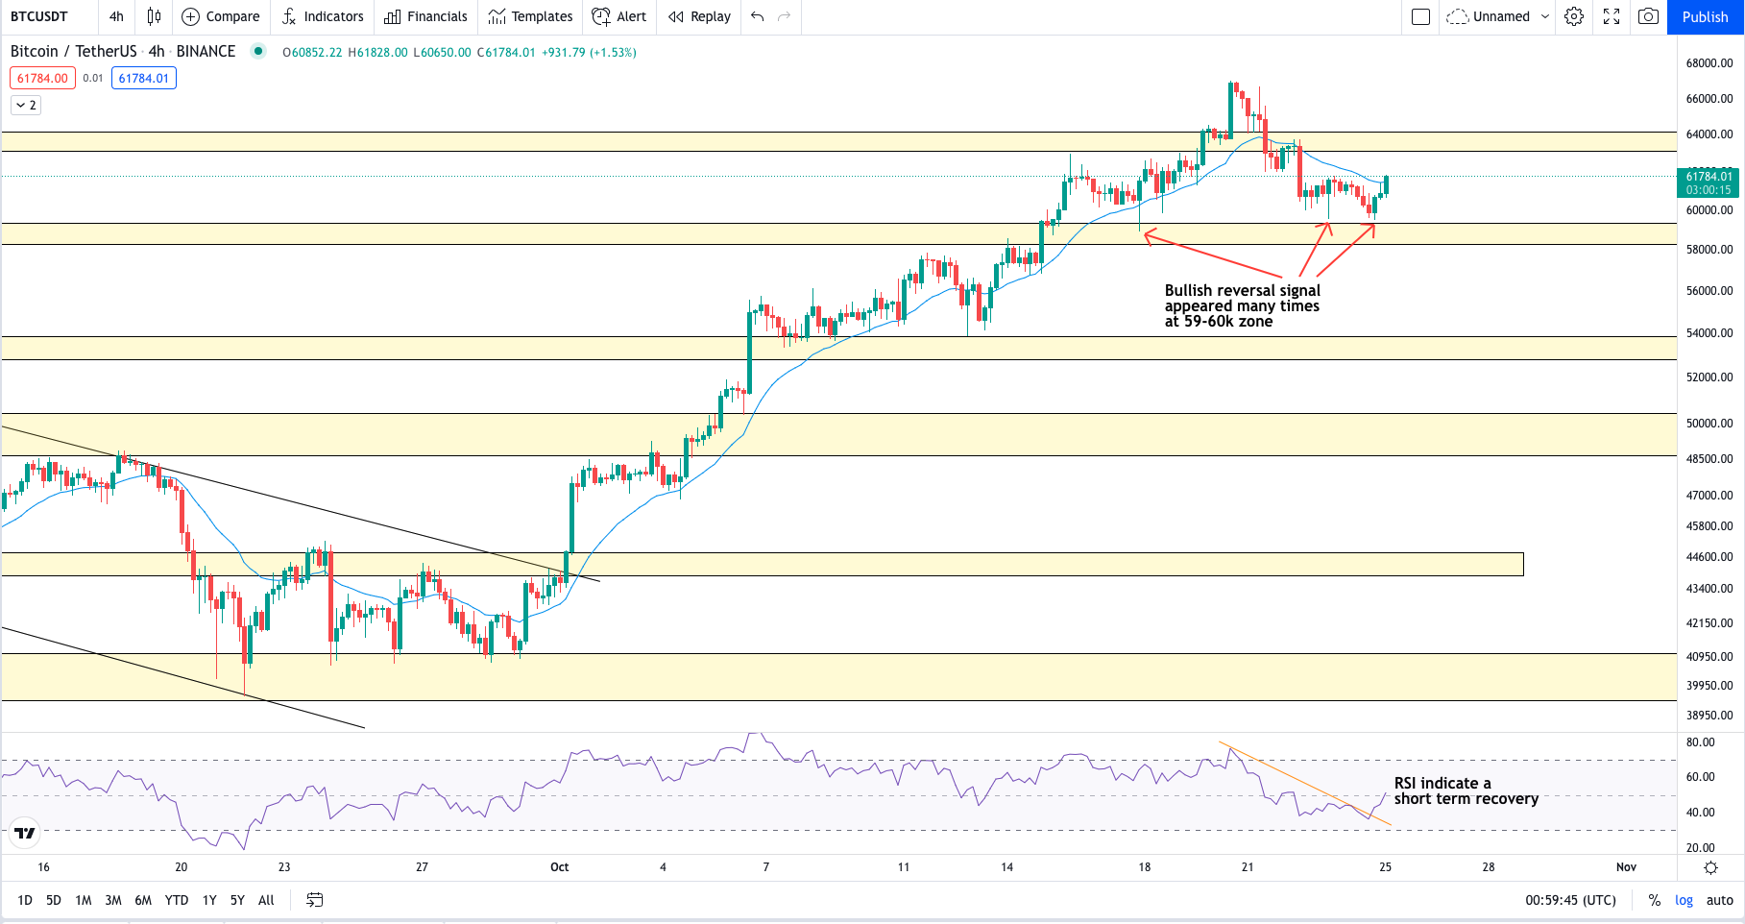Viewport: 1745px width, 924px height.
Task: Click the Publish button
Action: [x=1705, y=16]
